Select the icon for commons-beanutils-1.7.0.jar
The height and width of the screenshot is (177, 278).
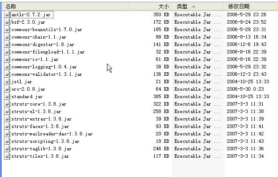tap(7, 29)
